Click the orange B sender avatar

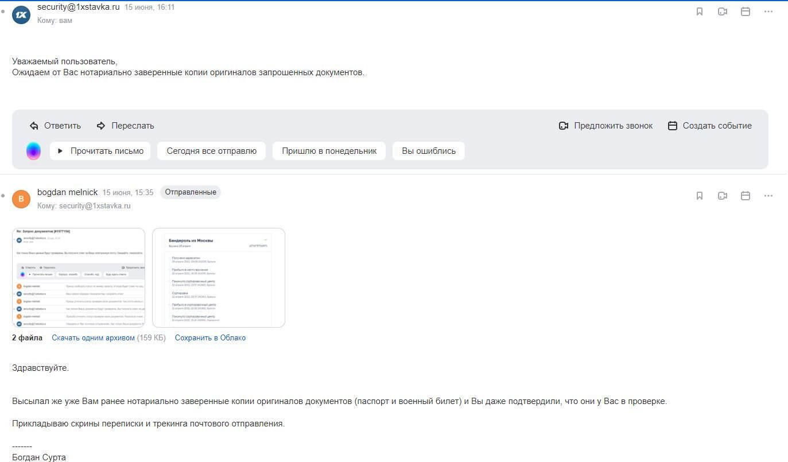pyautogui.click(x=21, y=199)
